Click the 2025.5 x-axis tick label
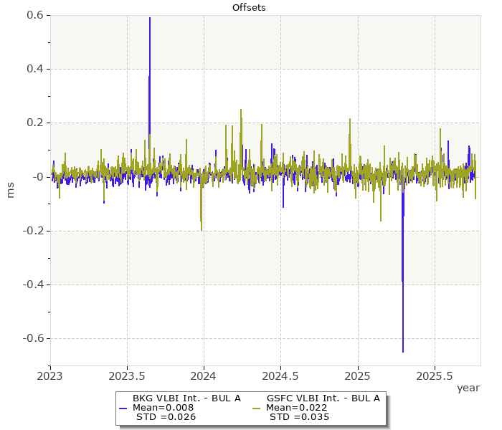This screenshot has height=430, width=502. coord(434,375)
